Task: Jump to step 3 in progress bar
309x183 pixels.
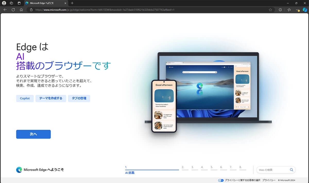Action: click(195, 168)
